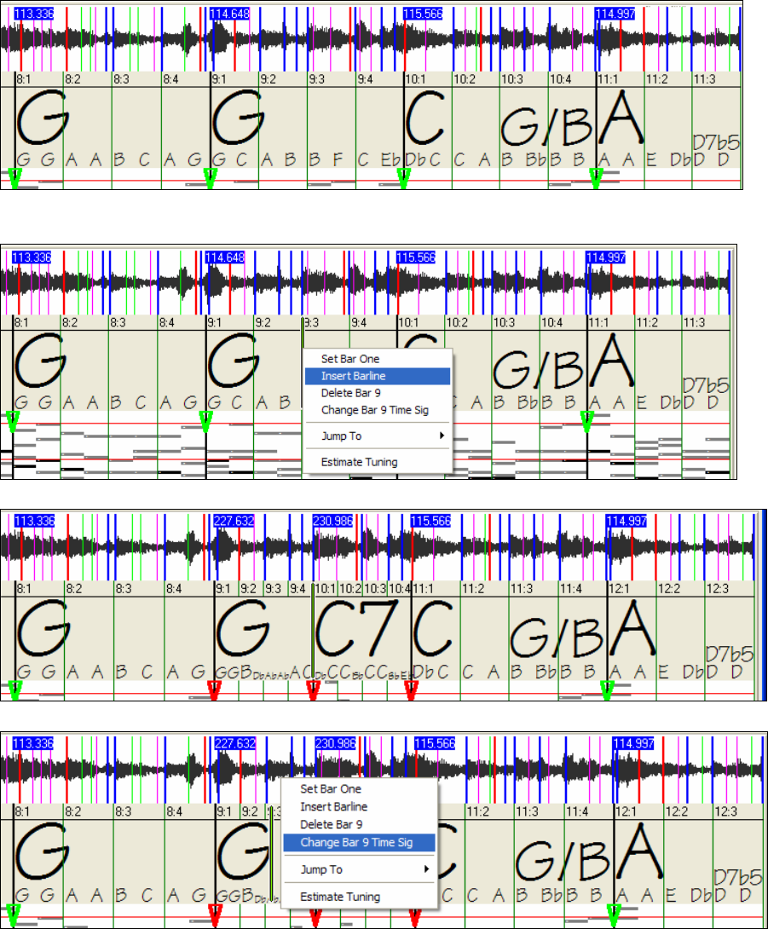768x929 pixels.
Task: Pick Change Bar 9 Time Sig, upper context menu
Action: (x=374, y=410)
